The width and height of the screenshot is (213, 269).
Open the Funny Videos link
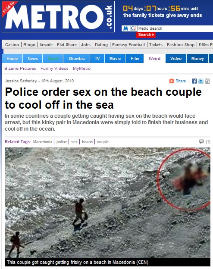pos(54,69)
